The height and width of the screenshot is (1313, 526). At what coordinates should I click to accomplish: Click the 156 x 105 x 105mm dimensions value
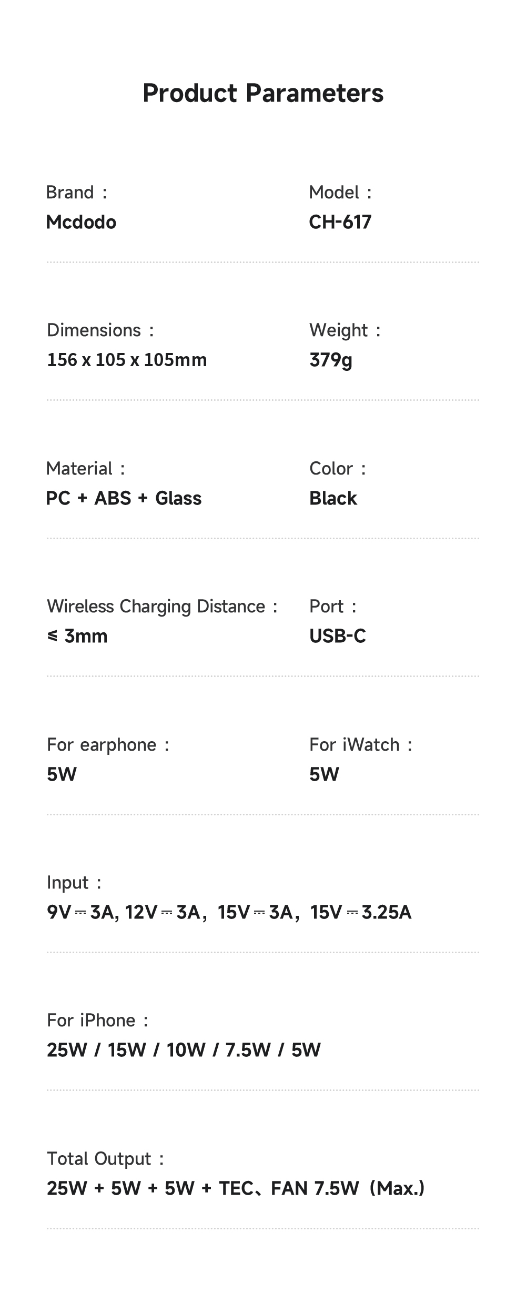tap(127, 360)
